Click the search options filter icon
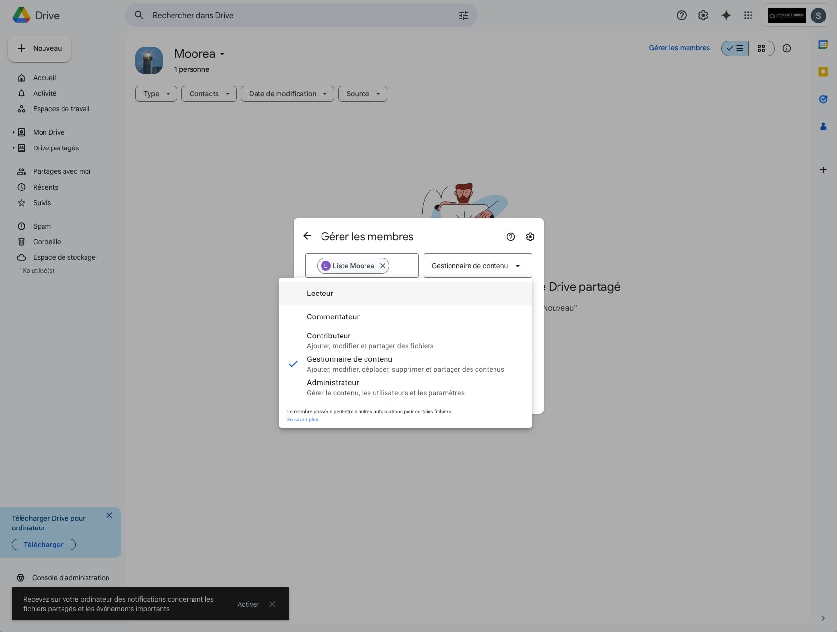Viewport: 837px width, 632px height. 464,15
